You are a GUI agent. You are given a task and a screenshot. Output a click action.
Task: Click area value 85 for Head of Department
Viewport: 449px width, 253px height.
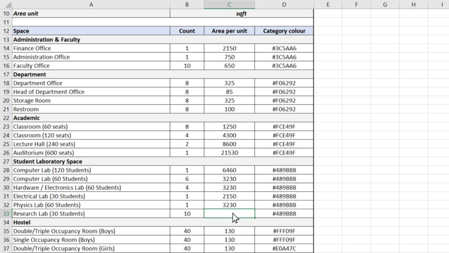229,92
